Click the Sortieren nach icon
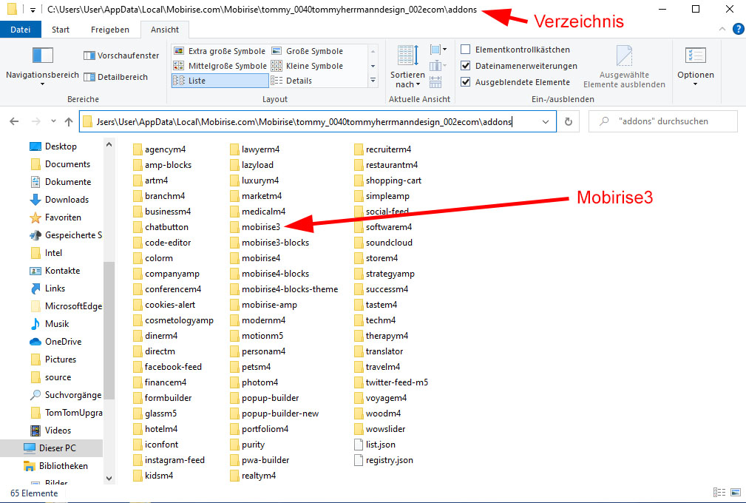Image resolution: width=746 pixels, height=503 pixels. pos(407,66)
